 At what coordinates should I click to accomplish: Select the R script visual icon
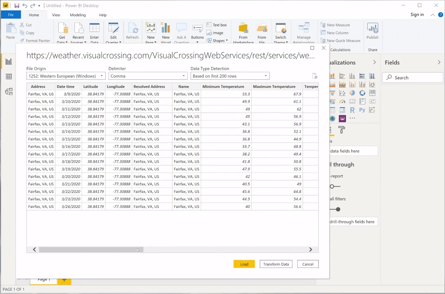click(352, 110)
